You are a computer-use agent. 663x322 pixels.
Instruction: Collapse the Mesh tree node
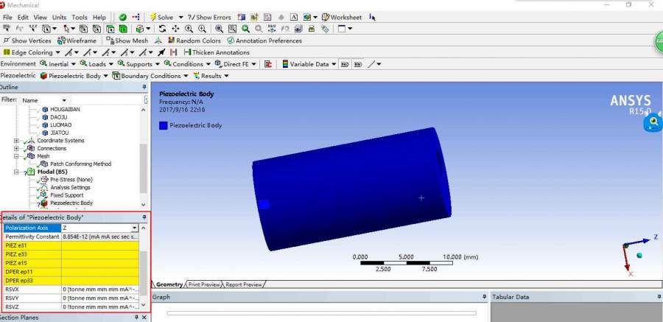(x=16, y=156)
